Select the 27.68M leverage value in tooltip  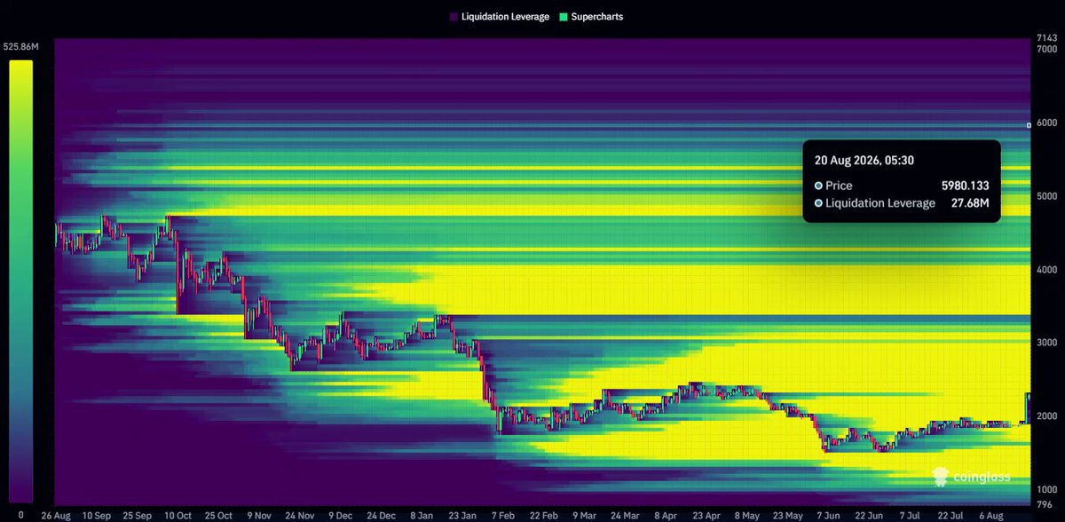(x=970, y=203)
